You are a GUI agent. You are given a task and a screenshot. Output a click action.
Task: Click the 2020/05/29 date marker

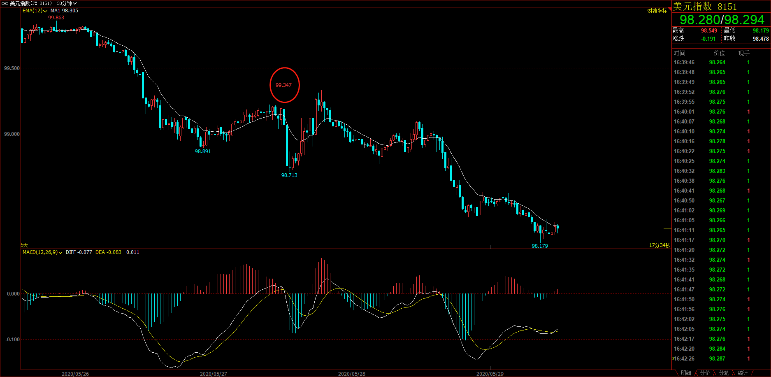(x=490, y=374)
